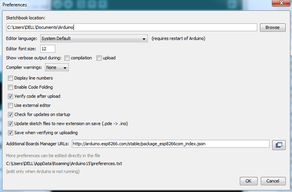Click the Browse button for sketchbook location
This screenshot has height=192, width=292.
point(273,28)
